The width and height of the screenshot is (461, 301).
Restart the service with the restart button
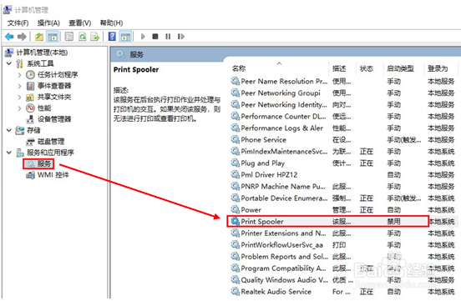181,37
